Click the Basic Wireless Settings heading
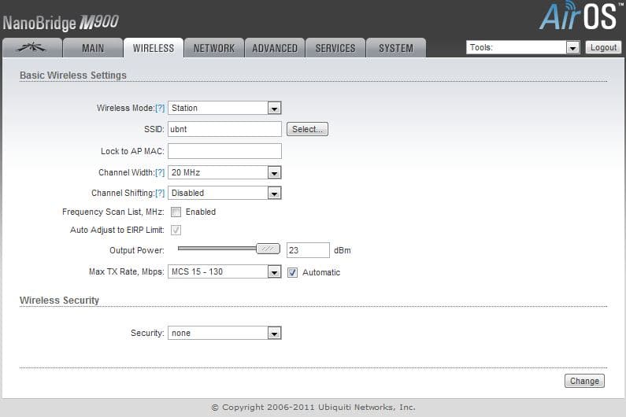 (x=73, y=76)
